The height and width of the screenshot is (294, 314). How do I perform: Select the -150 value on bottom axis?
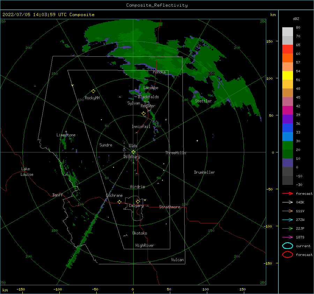[x=21, y=289]
